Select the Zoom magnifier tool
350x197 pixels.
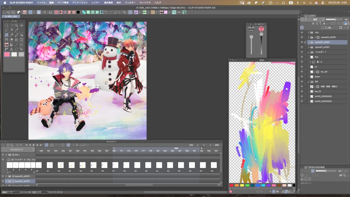click(x=6, y=25)
